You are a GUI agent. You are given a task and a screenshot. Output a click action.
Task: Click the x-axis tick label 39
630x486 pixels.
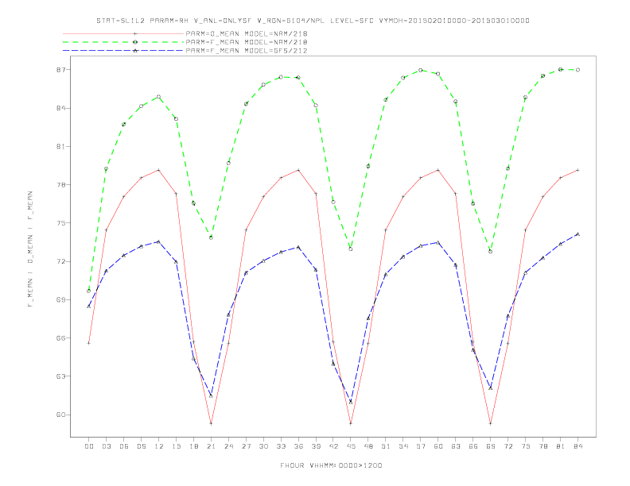pyautogui.click(x=316, y=446)
